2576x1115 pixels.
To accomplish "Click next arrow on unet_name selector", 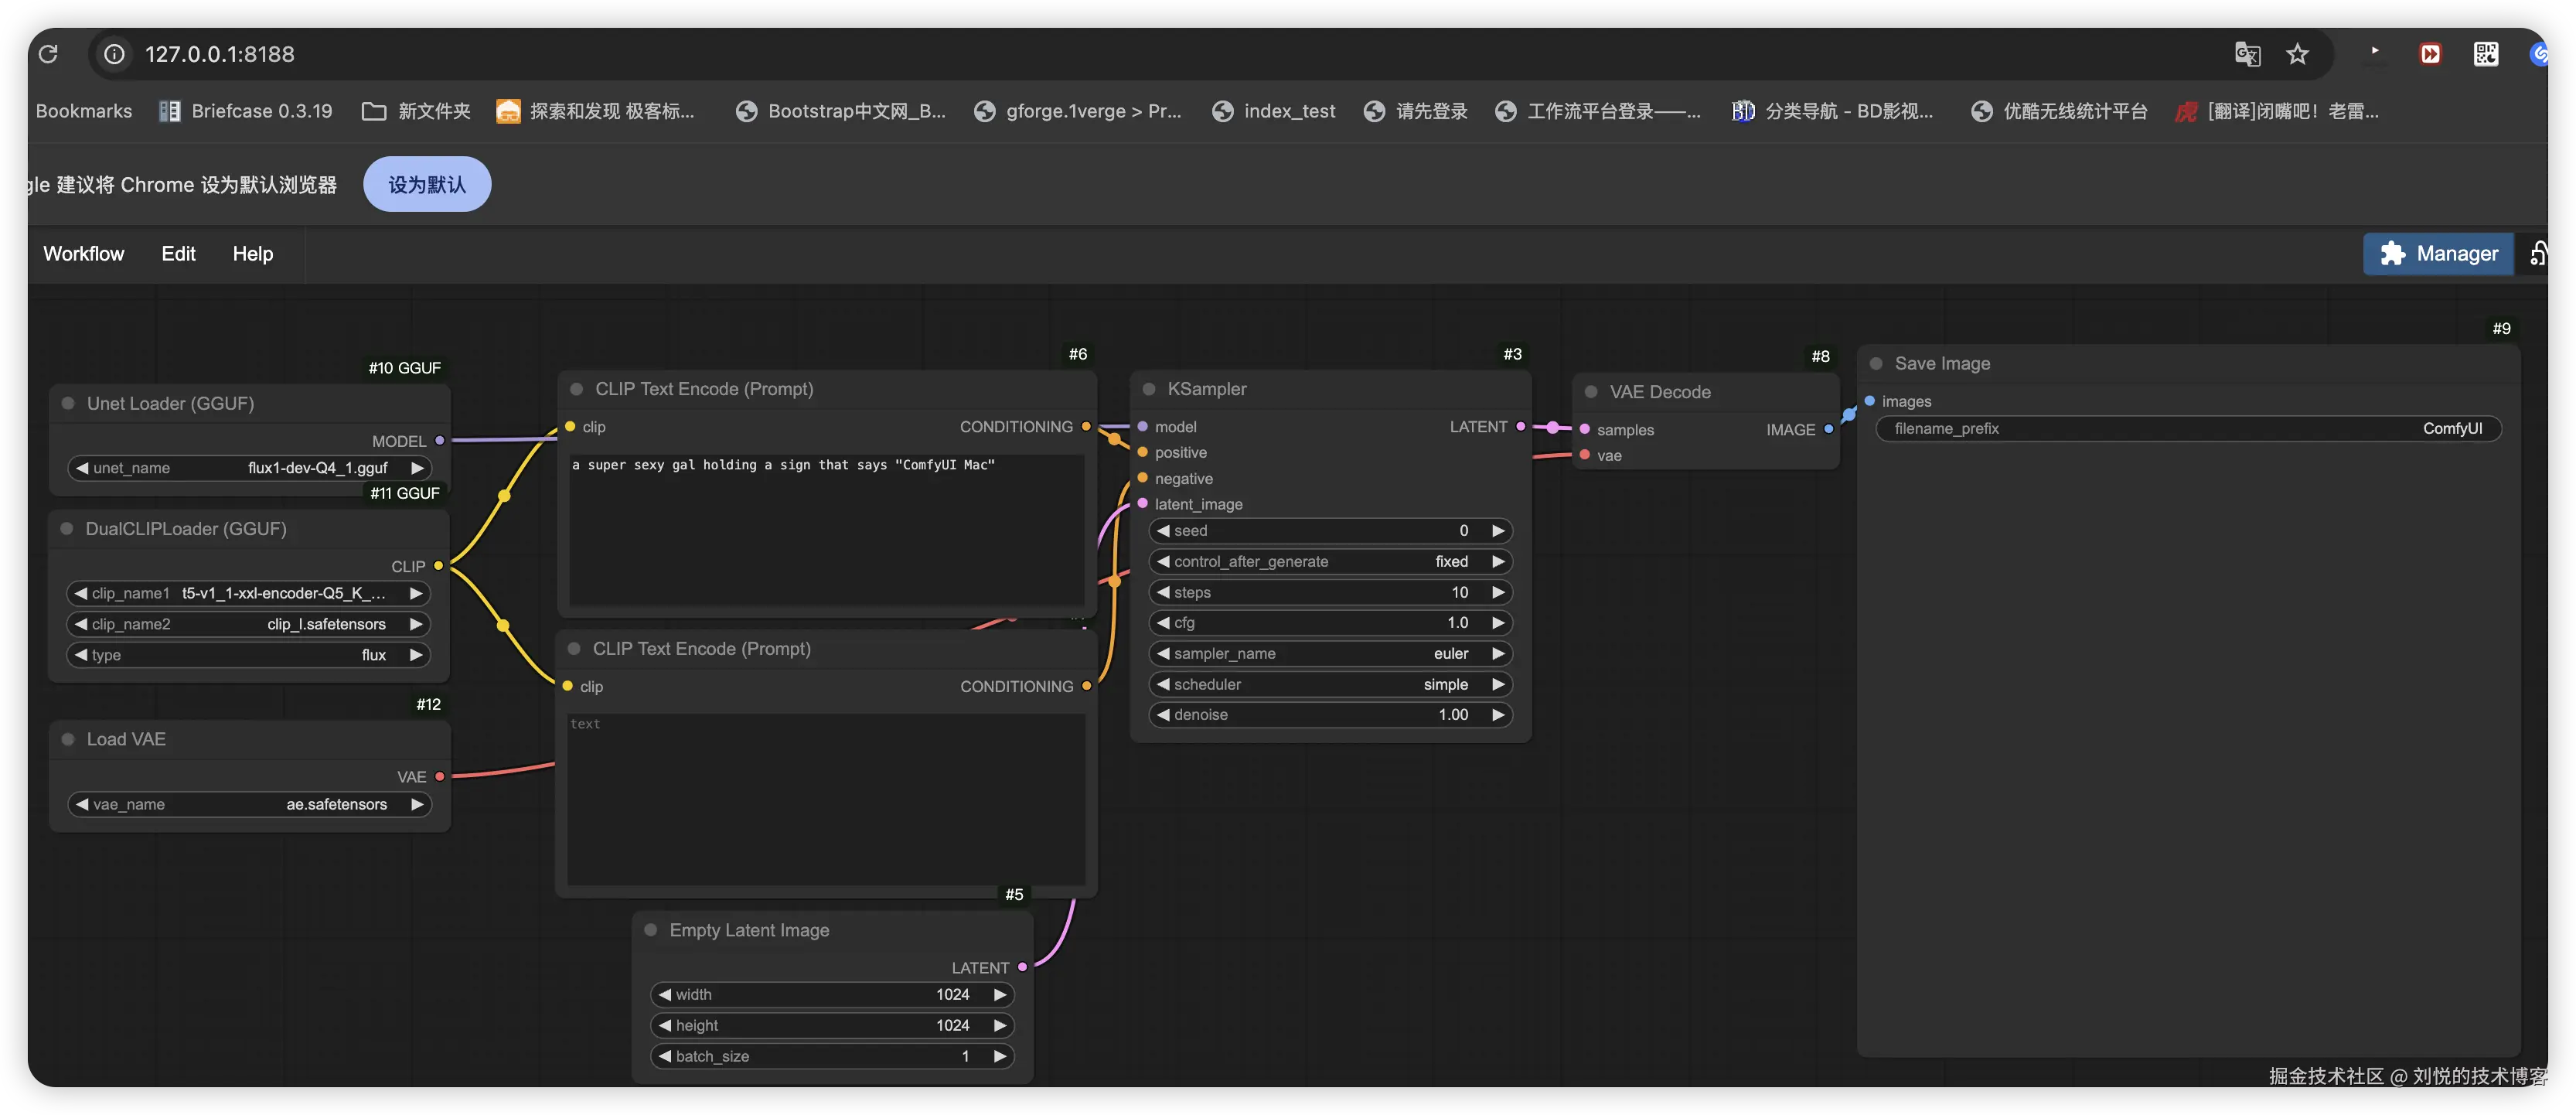I will (x=417, y=468).
